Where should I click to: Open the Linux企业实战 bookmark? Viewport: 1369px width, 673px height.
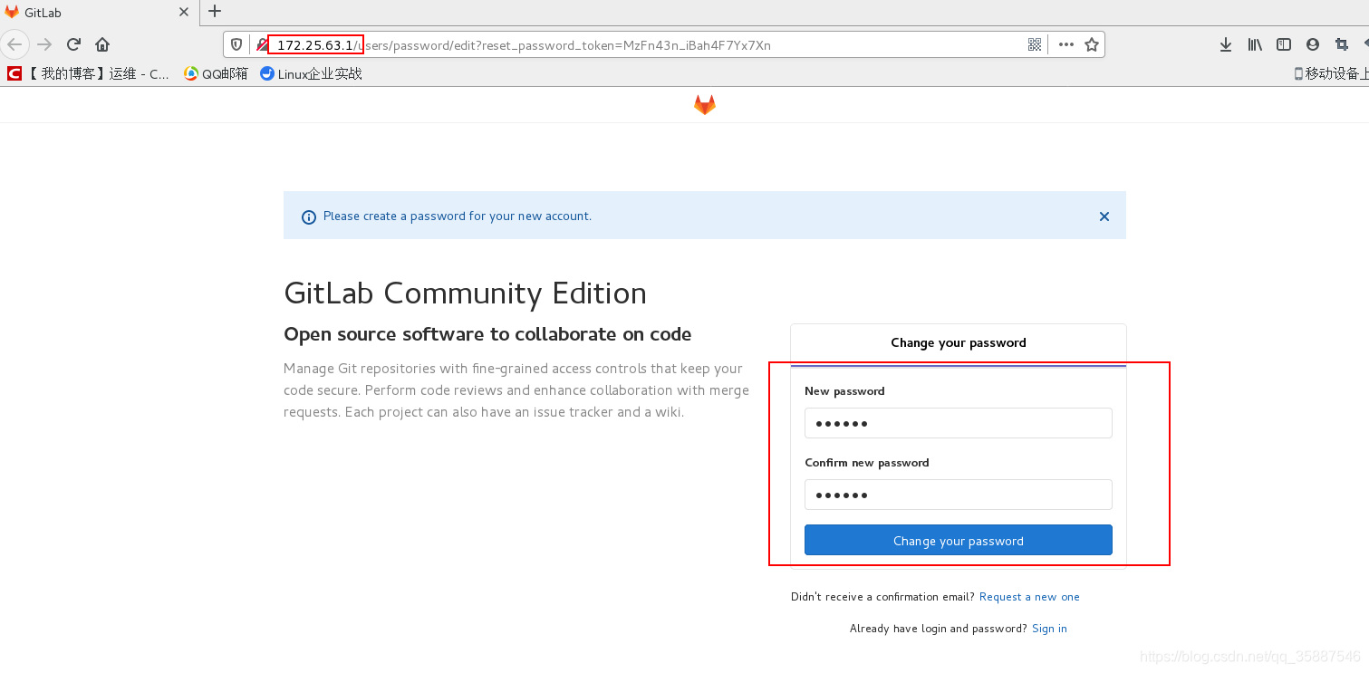click(x=311, y=74)
